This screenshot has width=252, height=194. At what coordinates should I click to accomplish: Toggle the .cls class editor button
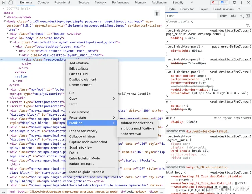click(x=233, y=16)
